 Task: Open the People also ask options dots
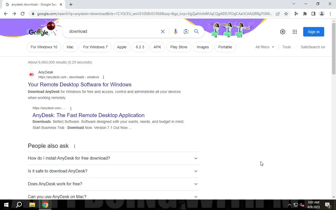pyautogui.click(x=74, y=146)
